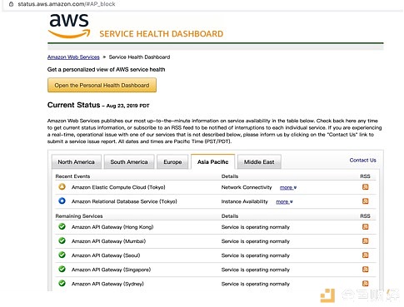This screenshot has width=404, height=307.
Task: Switch to the Europe tab
Action: pyautogui.click(x=172, y=161)
